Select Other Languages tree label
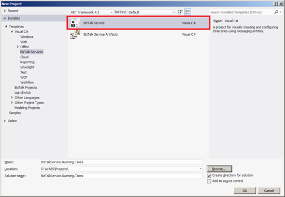This screenshot has height=197, width=285. pyautogui.click(x=27, y=97)
